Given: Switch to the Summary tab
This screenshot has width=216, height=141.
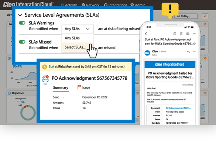Looking at the screenshot, I should 61,88.
